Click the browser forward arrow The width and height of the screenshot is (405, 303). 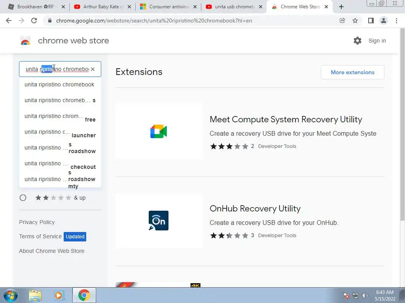21,21
